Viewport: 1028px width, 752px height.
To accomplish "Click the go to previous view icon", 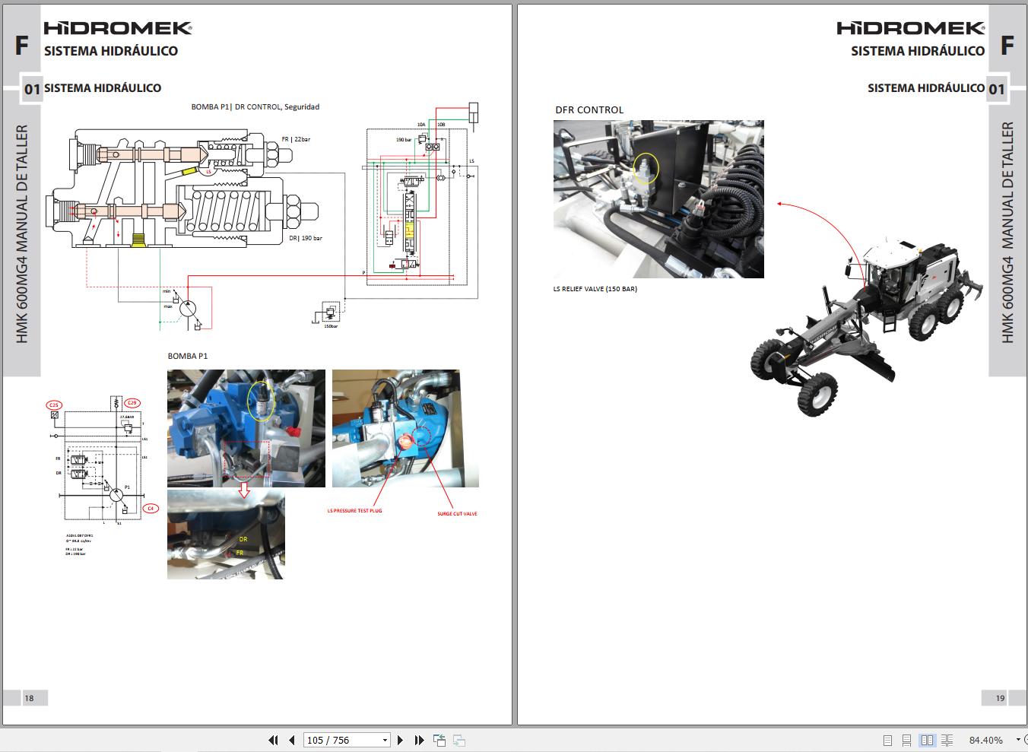I will [439, 740].
